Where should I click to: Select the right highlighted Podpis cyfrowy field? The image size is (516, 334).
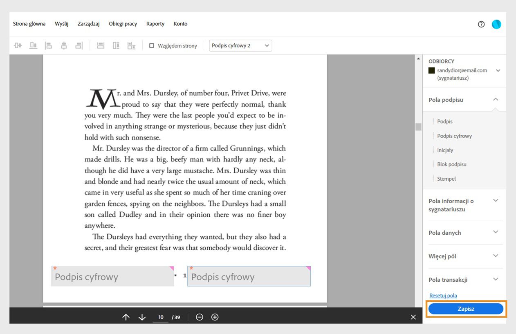coord(249,276)
